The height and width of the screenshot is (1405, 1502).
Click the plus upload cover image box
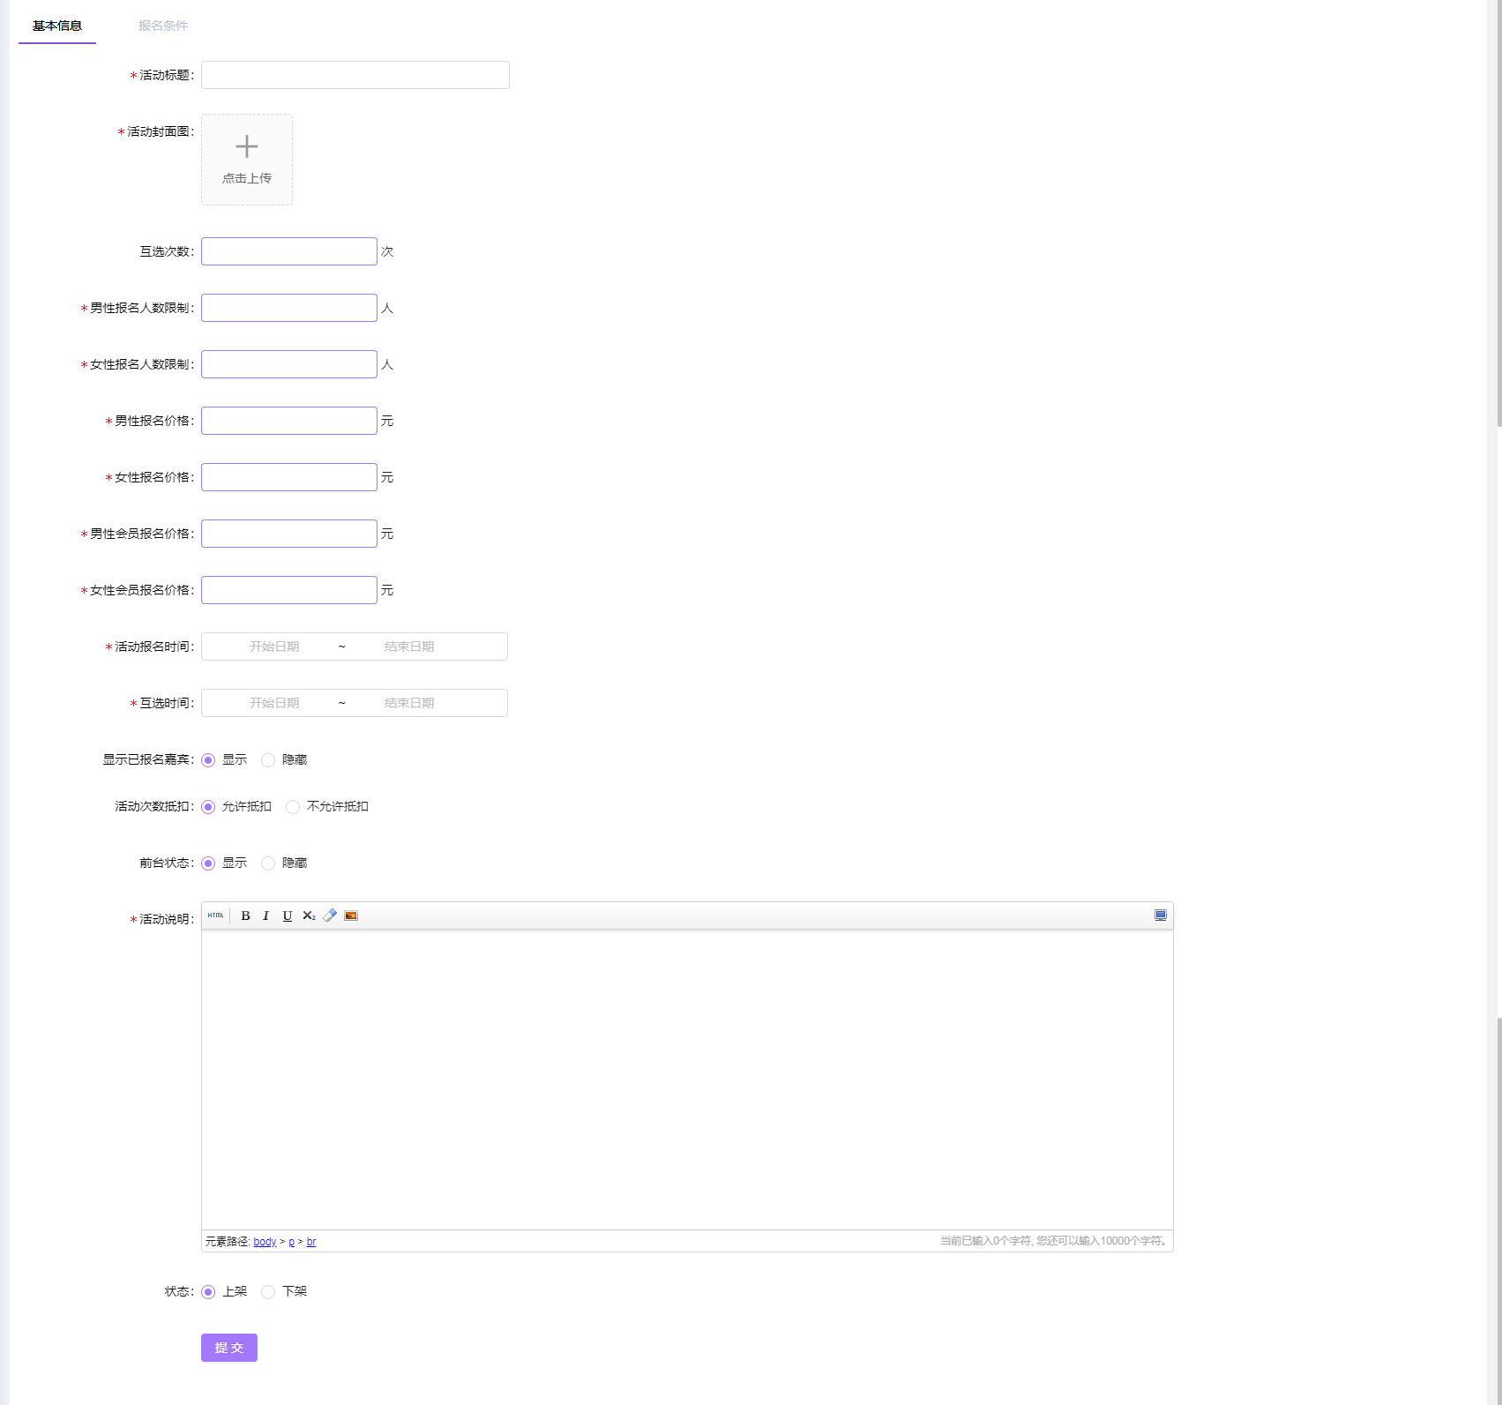click(247, 160)
